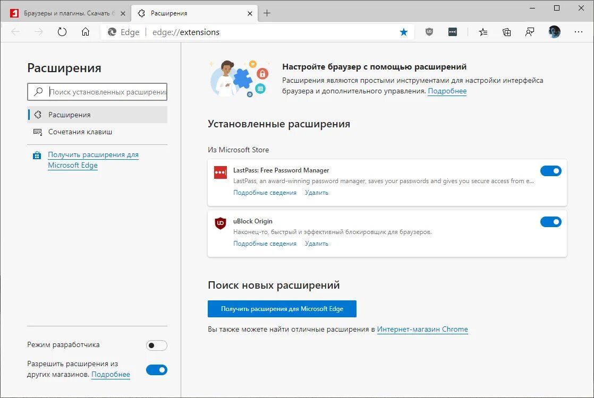Open a new tab

[267, 13]
